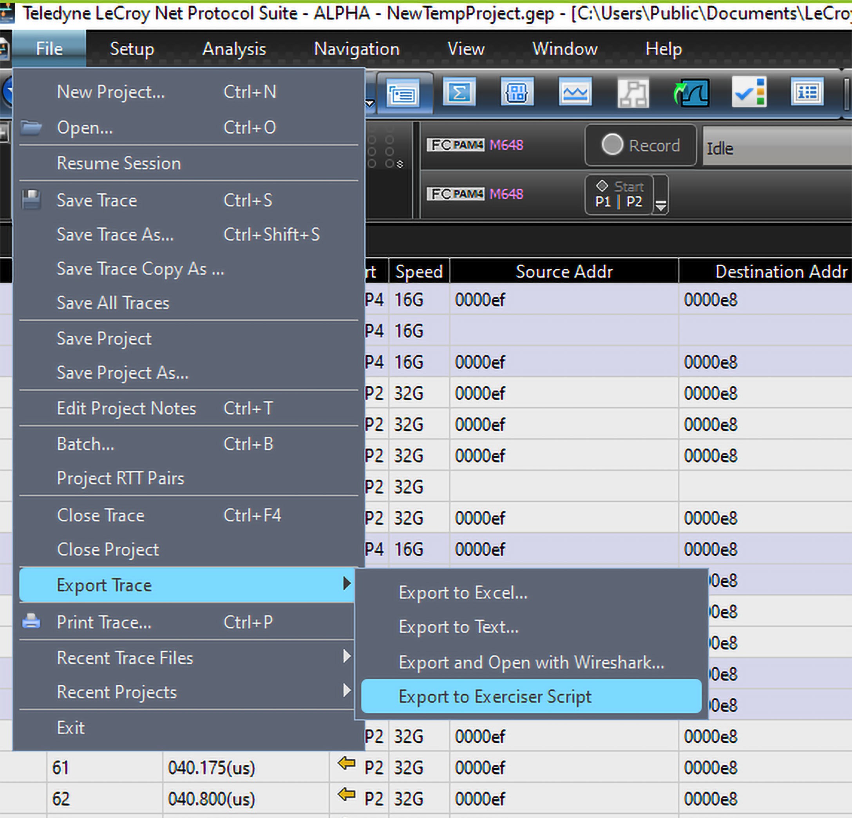The height and width of the screenshot is (818, 852).
Task: Click the bulleted list view icon
Action: point(807,92)
